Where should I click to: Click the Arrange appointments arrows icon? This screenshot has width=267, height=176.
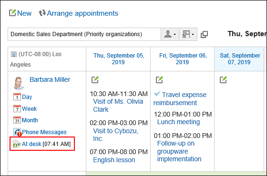[42, 13]
